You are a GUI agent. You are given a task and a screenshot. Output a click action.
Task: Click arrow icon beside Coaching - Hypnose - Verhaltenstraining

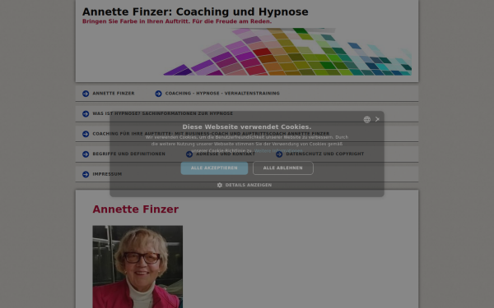click(x=158, y=94)
